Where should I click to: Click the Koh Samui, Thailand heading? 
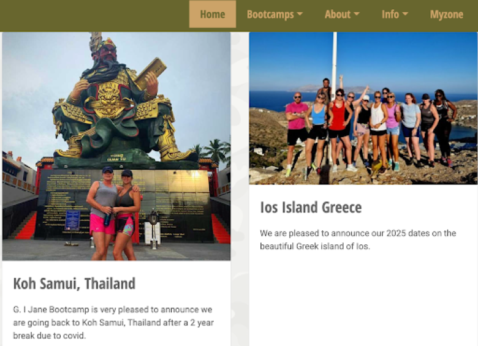(74, 284)
